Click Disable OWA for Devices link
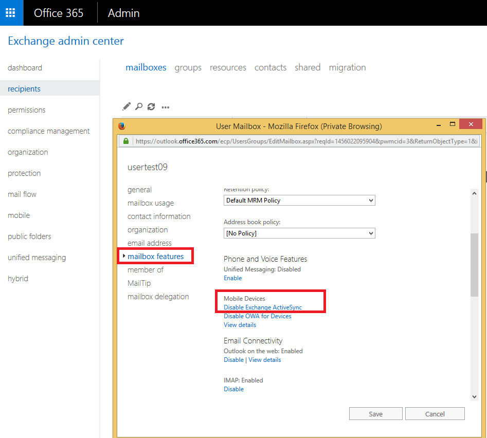487x438 pixels. [x=258, y=316]
